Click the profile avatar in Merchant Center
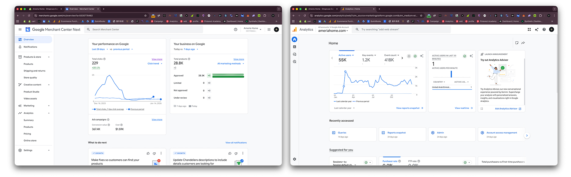This screenshot has width=571, height=177. [276, 29]
